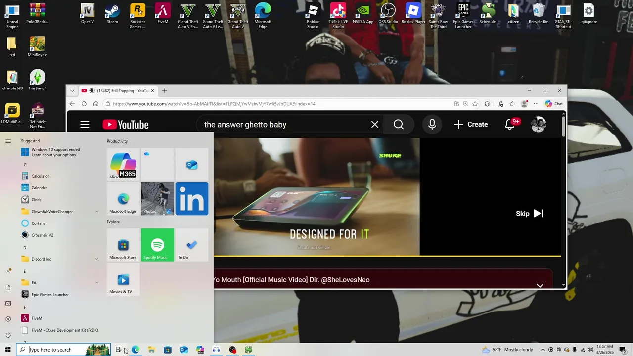Open a new Edge tab

(165, 91)
